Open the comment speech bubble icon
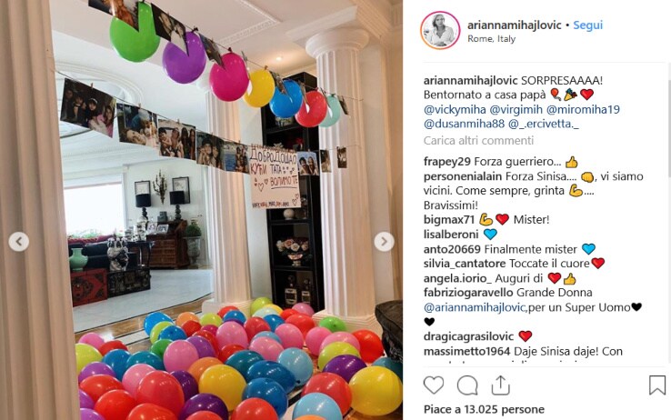This screenshot has width=671, height=420. coord(466,385)
